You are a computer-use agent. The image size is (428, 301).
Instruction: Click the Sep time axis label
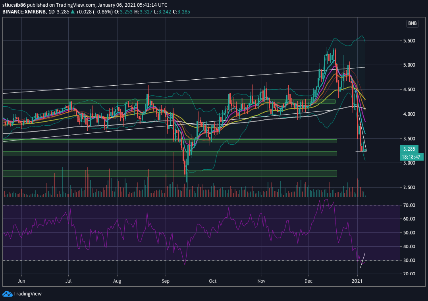point(166,281)
